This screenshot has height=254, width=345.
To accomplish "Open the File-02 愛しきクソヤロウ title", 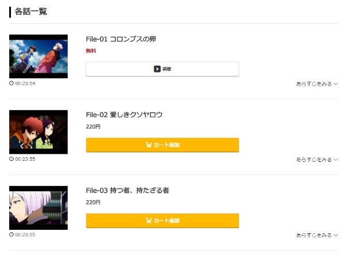I will [x=124, y=115].
